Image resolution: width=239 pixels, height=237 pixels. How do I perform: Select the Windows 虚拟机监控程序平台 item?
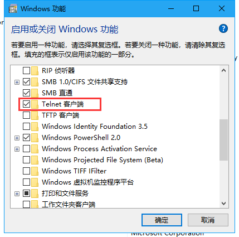tap(87, 182)
